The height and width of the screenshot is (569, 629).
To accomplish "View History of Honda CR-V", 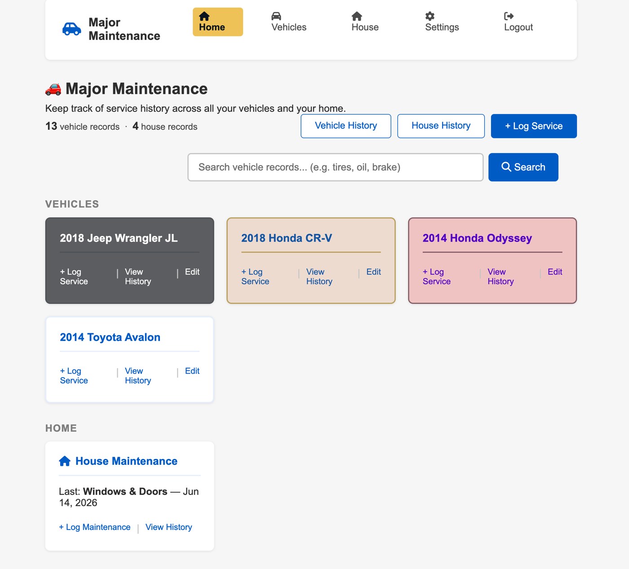I will click(x=319, y=277).
